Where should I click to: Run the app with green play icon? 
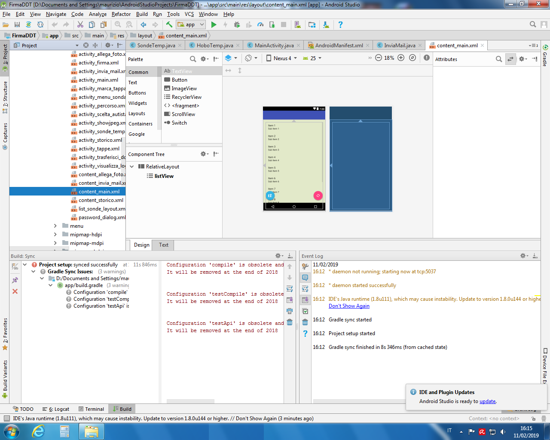(214, 24)
